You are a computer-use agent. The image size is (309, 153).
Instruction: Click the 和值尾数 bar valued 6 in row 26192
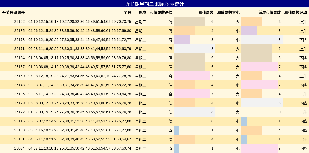click(189, 22)
